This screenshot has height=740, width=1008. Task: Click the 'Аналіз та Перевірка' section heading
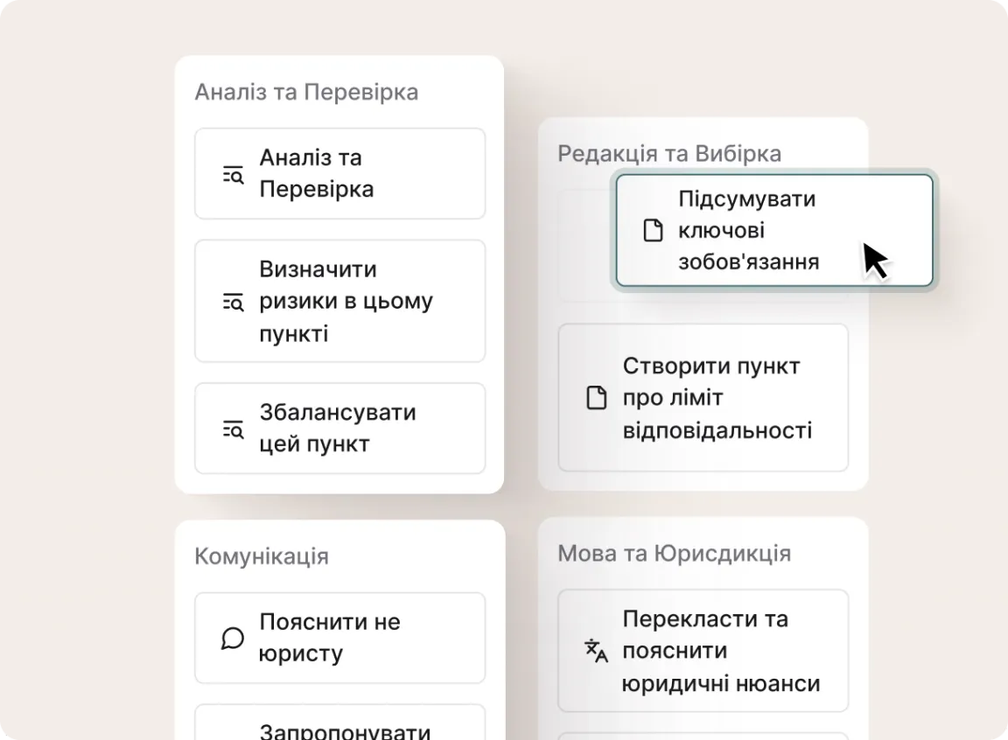(x=306, y=92)
